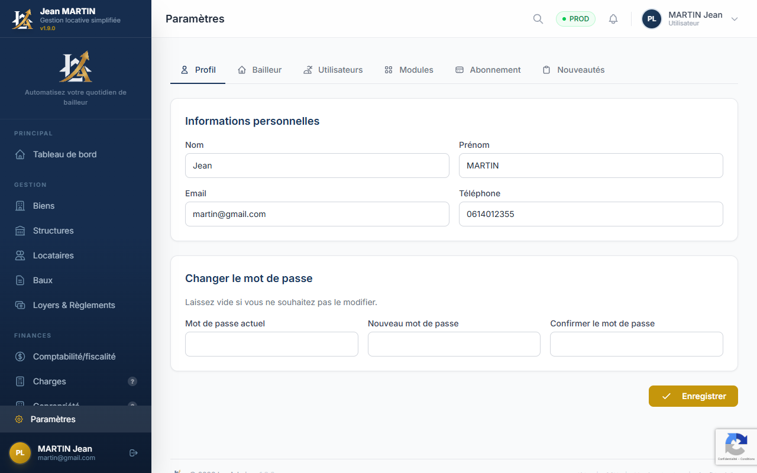The height and width of the screenshot is (473, 757).
Task: Open Loyers & Règlements
Action: point(74,305)
